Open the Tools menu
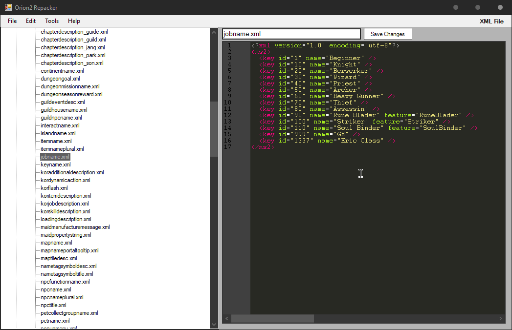The width and height of the screenshot is (512, 330). [52, 21]
